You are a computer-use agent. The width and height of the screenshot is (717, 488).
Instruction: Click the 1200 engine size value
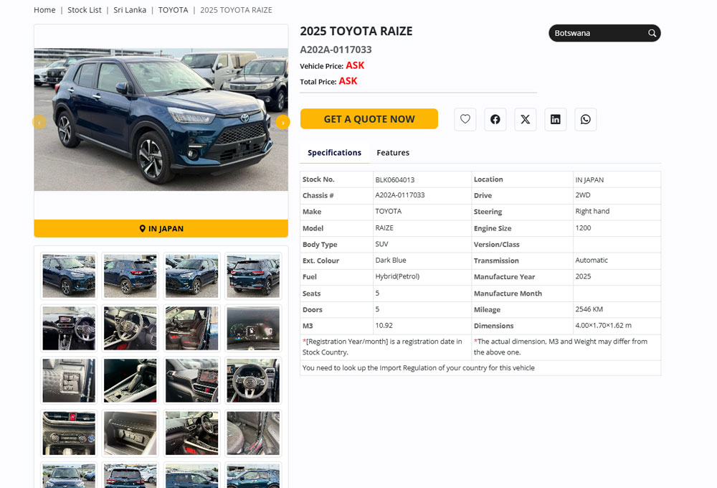tap(583, 227)
